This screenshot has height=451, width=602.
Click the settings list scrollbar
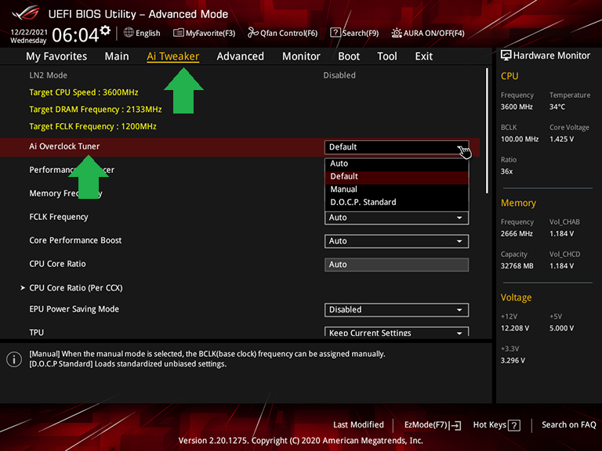tap(487, 131)
